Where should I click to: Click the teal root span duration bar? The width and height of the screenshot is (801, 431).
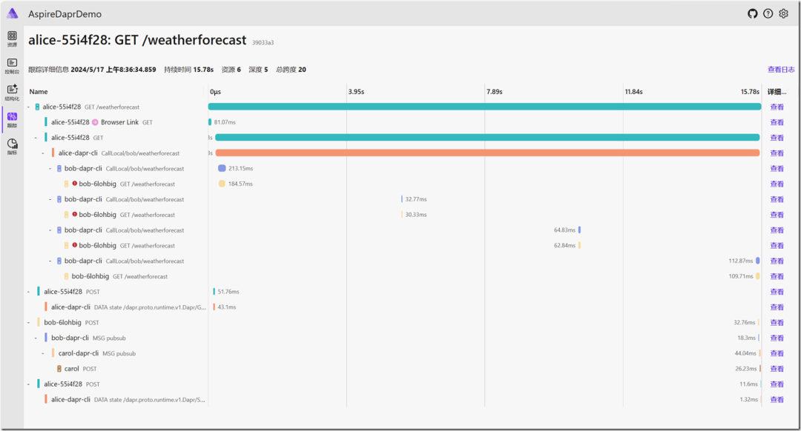(484, 107)
